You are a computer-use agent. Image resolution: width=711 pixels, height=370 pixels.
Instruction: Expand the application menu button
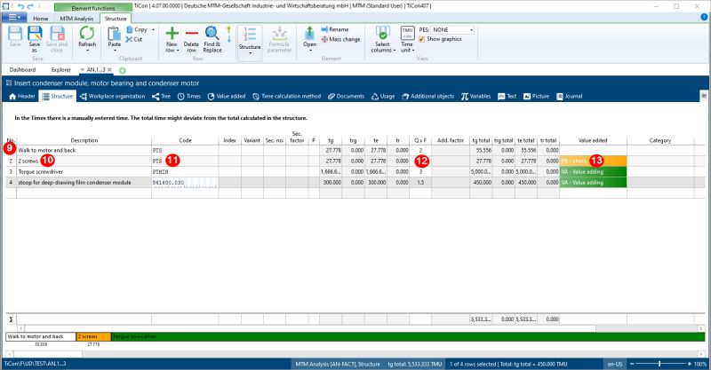(x=14, y=17)
